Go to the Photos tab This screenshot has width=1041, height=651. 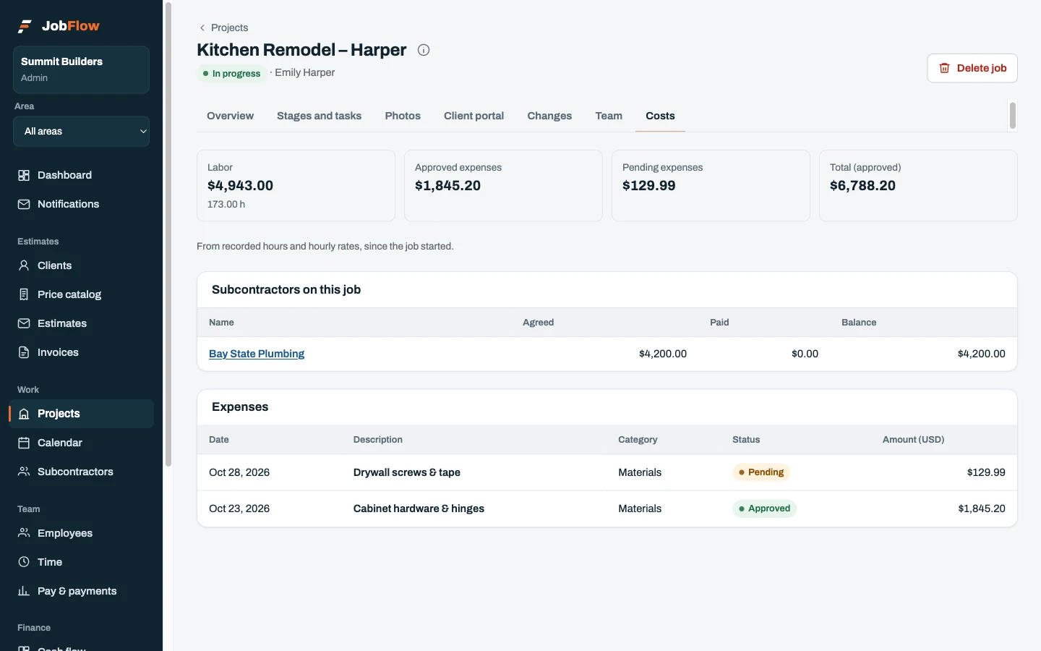point(403,116)
